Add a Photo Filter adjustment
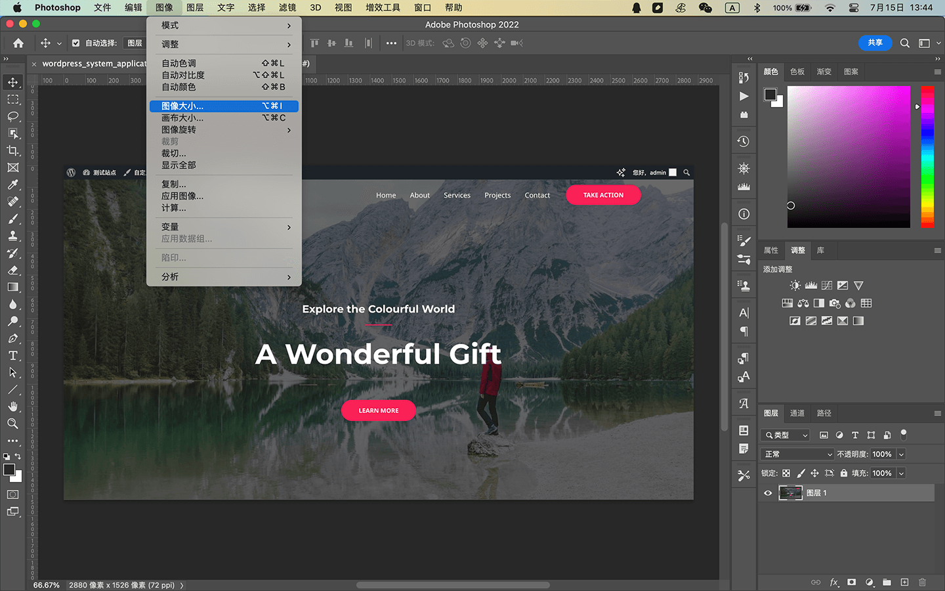Screen dimensions: 945x591 [x=835, y=303]
